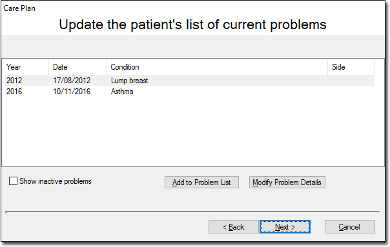This screenshot has width=390, height=247.
Task: Click the date 17/08/2012 cell
Action: 72,81
